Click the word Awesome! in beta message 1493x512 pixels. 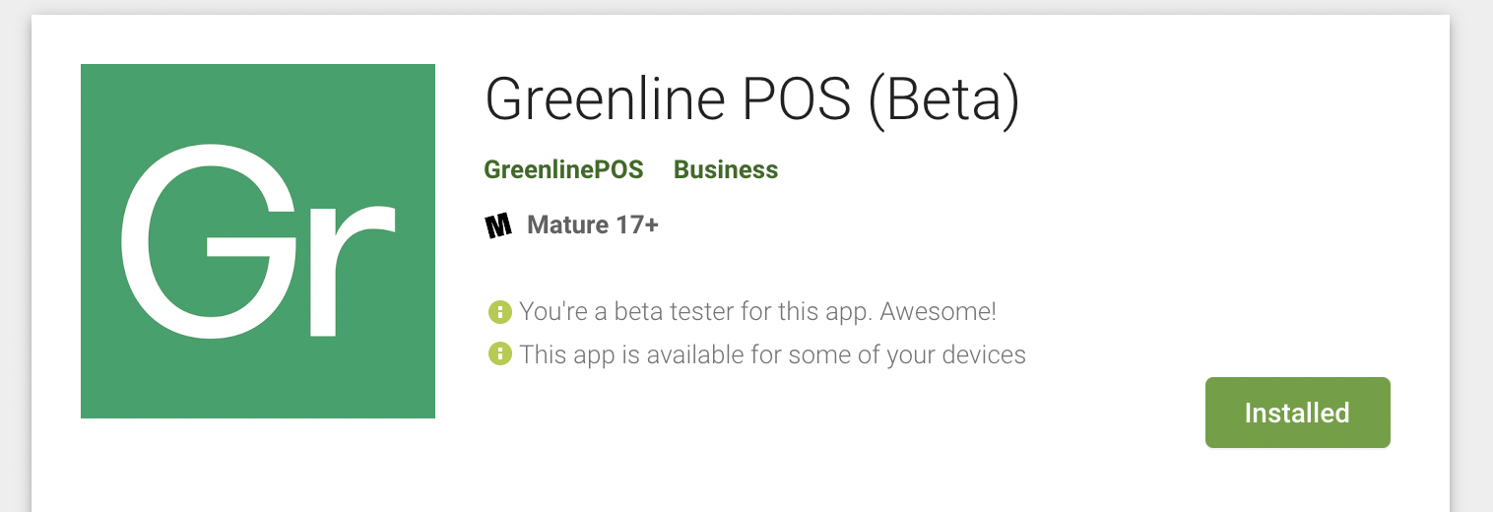[x=938, y=313]
